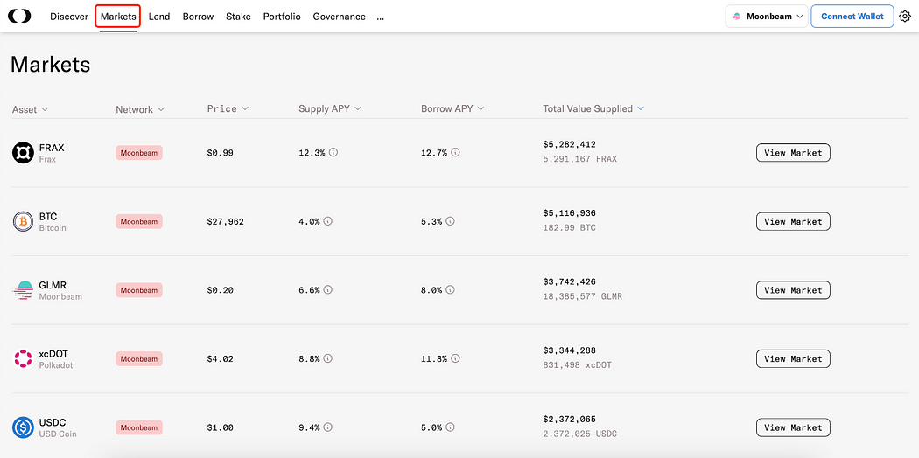Open the Moonbeam network dropdown
The height and width of the screenshot is (458, 919).
[x=768, y=17]
